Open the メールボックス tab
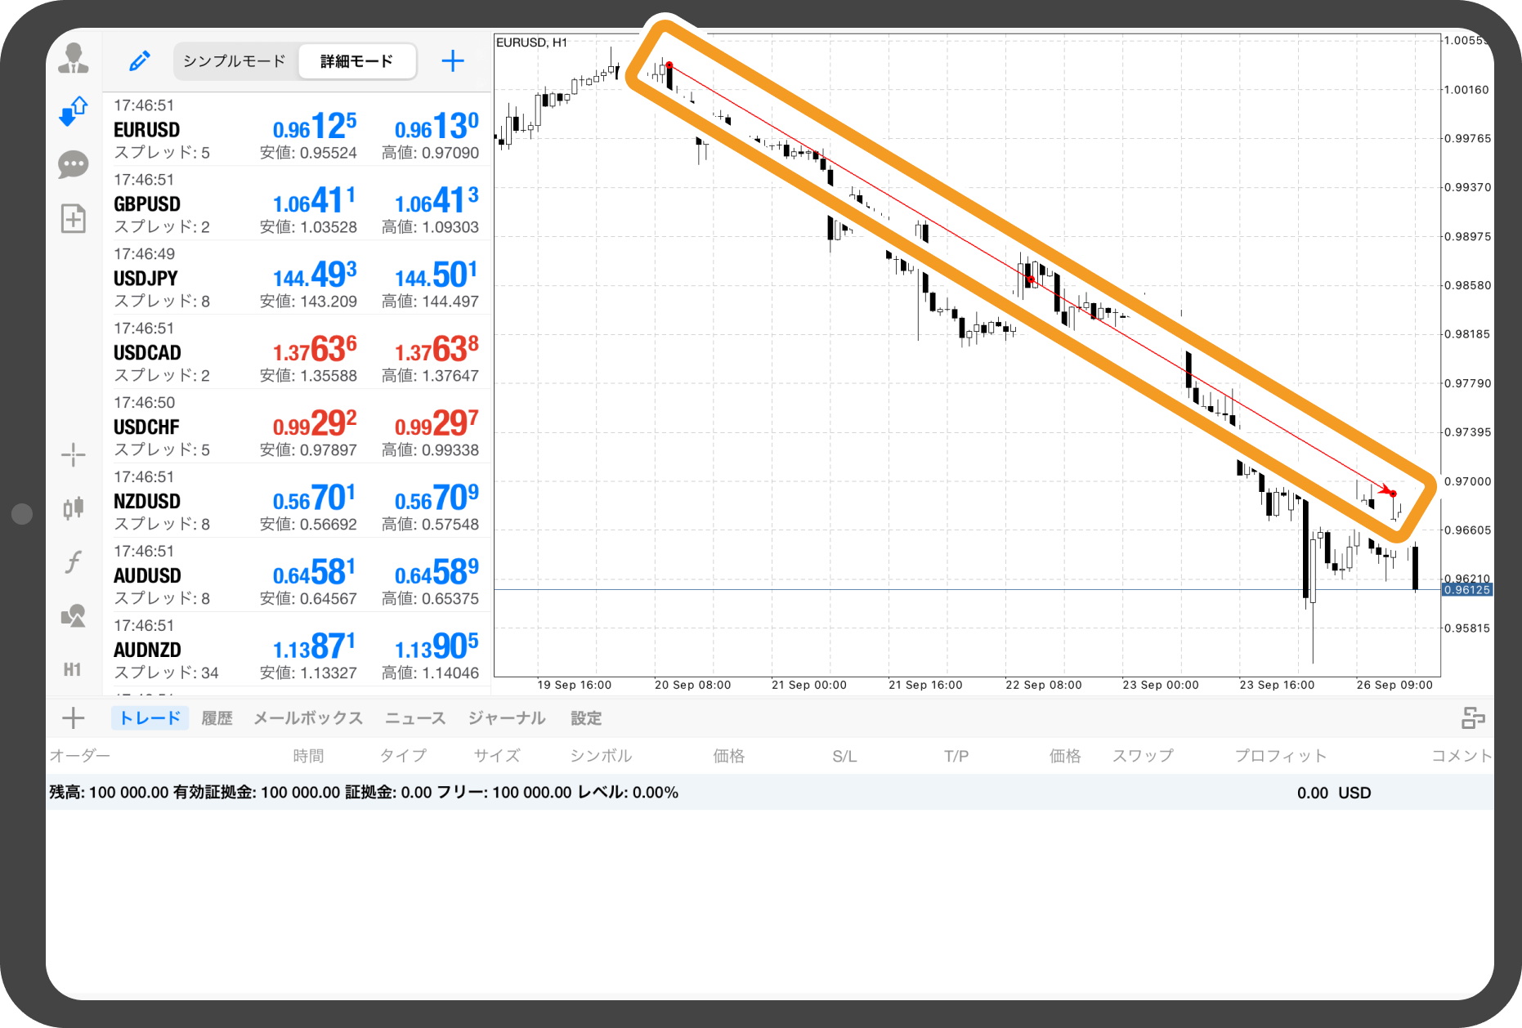This screenshot has height=1028, width=1522. tap(308, 718)
